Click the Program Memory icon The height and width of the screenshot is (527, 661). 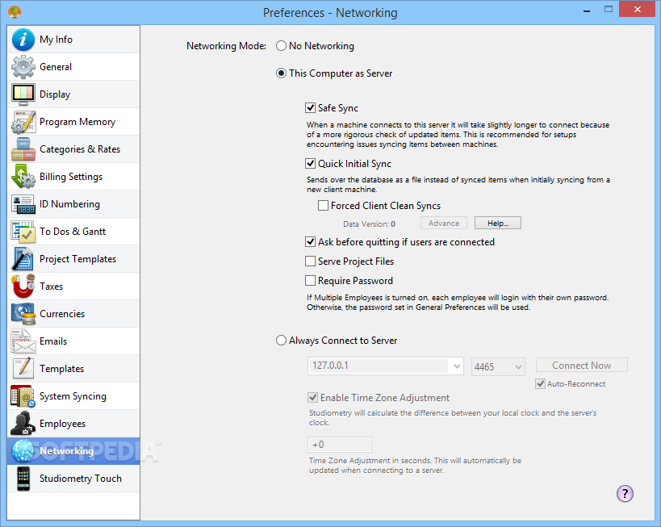[23, 122]
